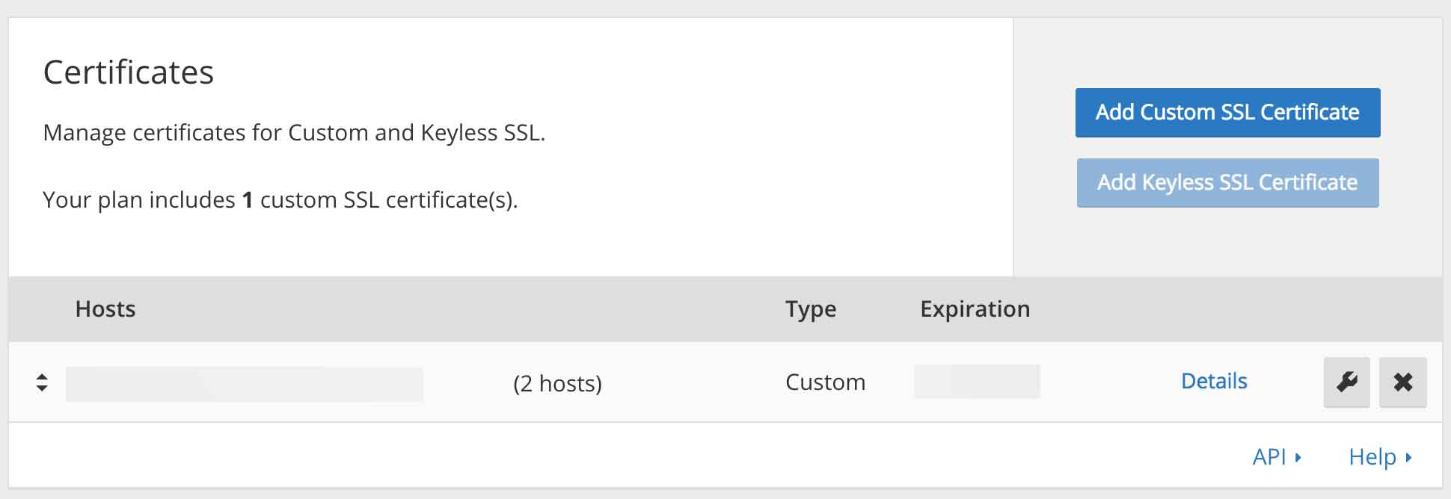The height and width of the screenshot is (499, 1451).
Task: Click the Custom type cell
Action: point(825,382)
